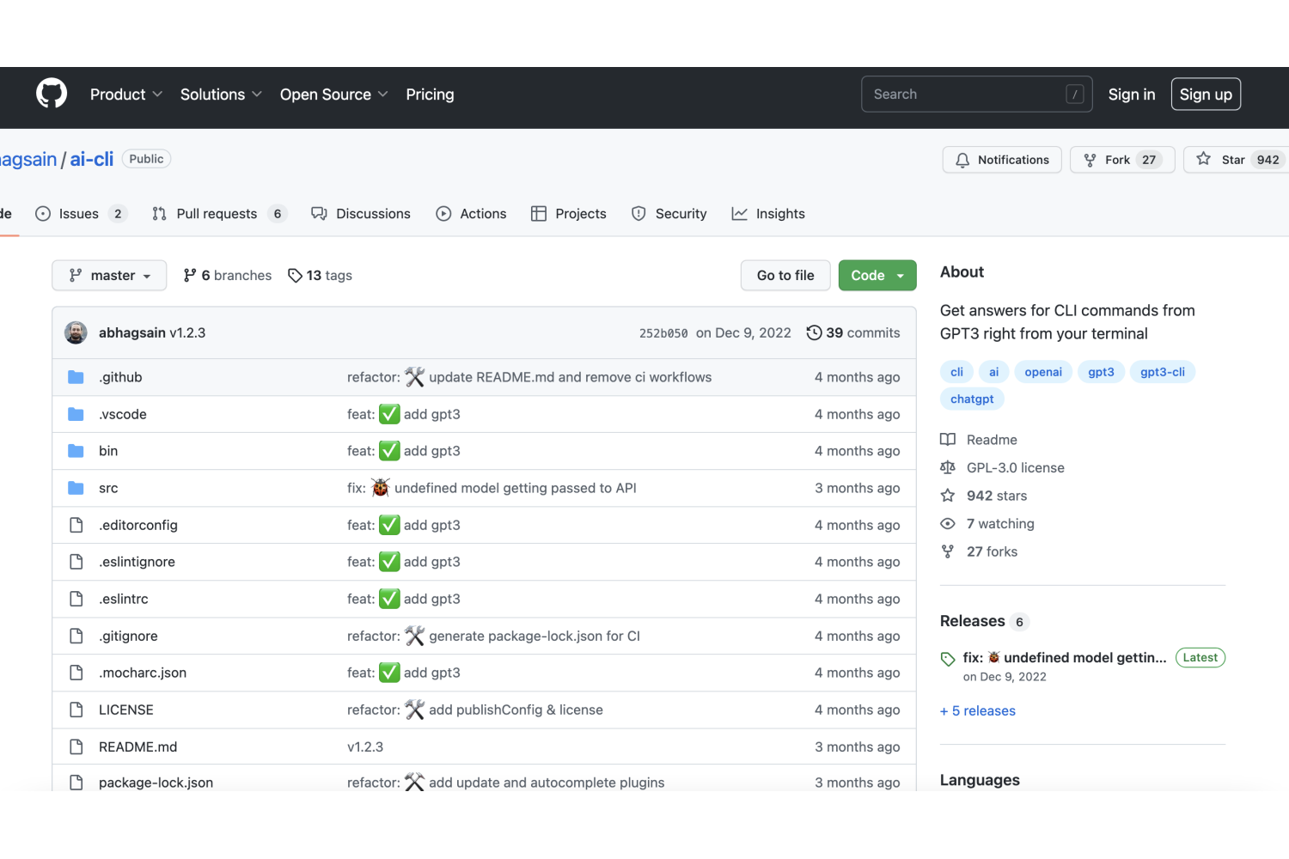
Task: Open the latest release title link
Action: (x=1065, y=658)
